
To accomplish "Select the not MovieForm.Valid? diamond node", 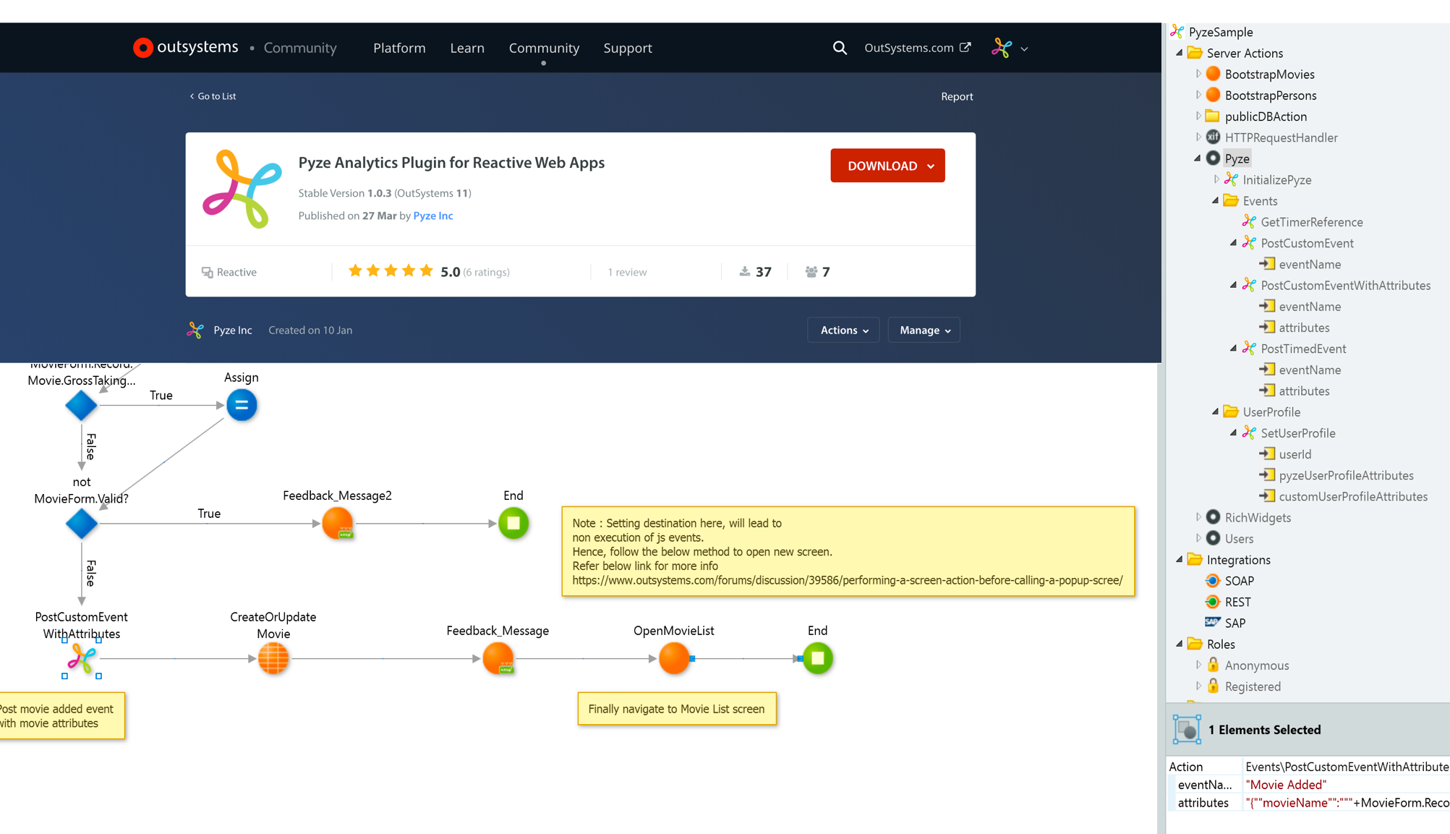I will [x=81, y=523].
